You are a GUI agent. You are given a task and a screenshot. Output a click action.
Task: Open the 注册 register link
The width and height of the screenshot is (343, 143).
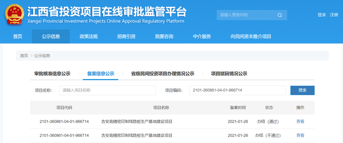click(x=334, y=15)
